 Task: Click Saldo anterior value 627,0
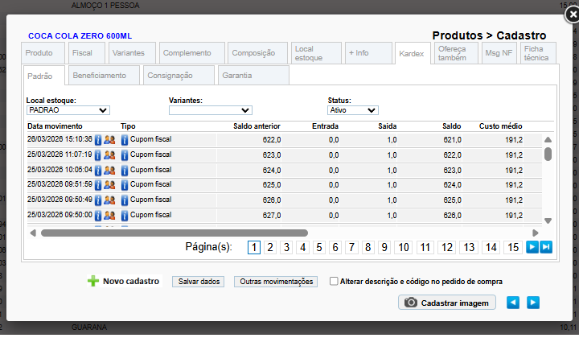(x=272, y=216)
